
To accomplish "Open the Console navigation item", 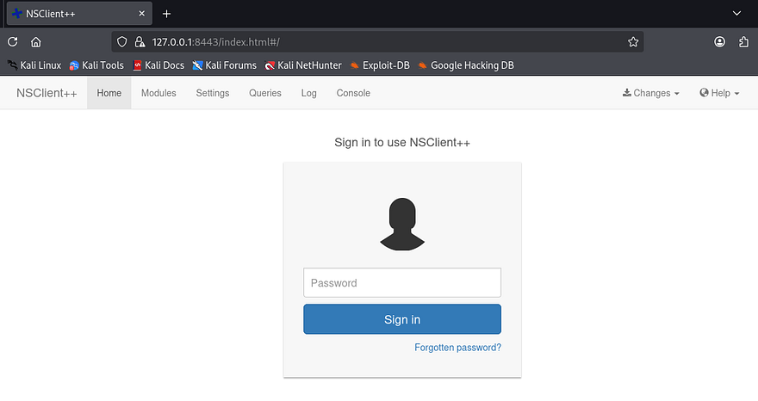I will (353, 93).
